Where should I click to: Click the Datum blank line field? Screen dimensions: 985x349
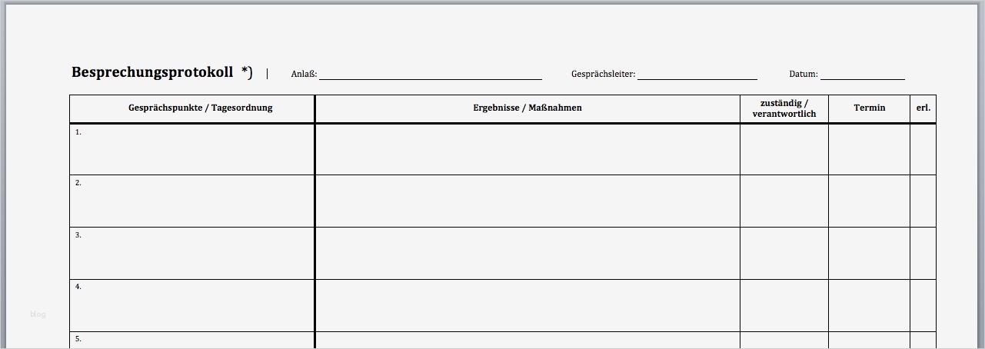(862, 75)
